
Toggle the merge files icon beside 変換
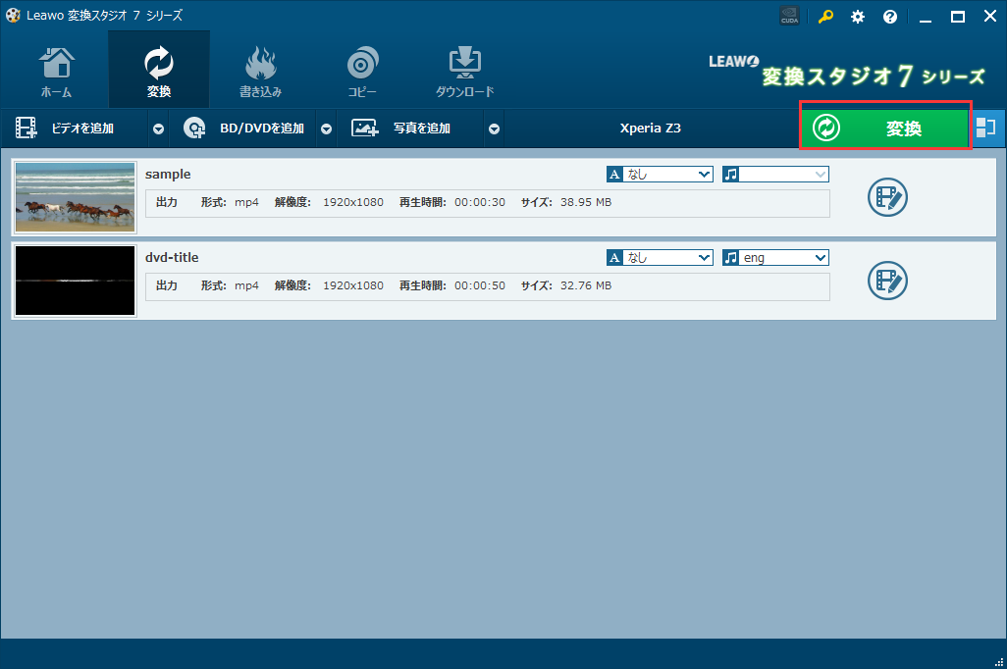pos(986,128)
